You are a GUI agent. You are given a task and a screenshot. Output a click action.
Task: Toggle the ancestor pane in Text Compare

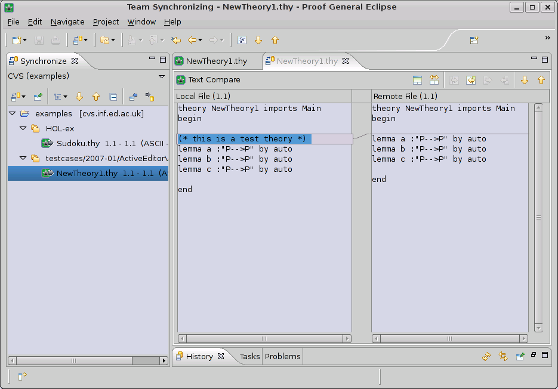pos(417,80)
